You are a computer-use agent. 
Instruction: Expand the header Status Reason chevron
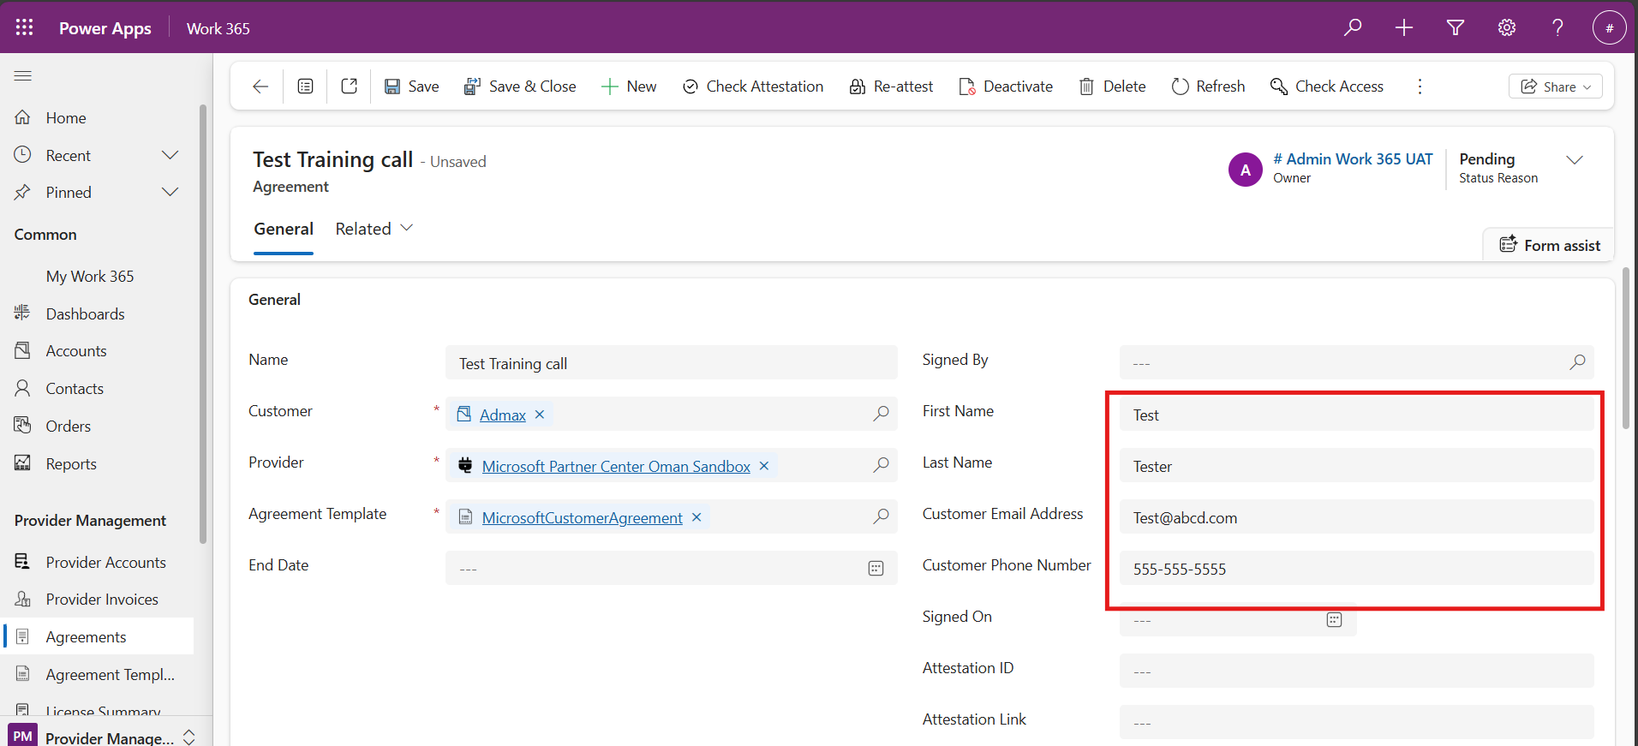[x=1574, y=160]
